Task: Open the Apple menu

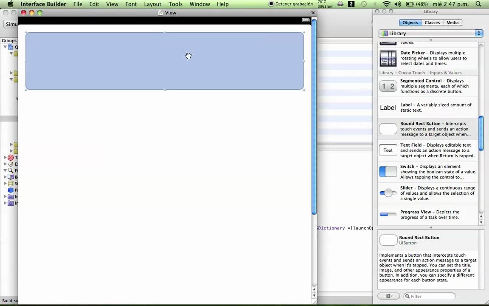Action: coord(10,4)
